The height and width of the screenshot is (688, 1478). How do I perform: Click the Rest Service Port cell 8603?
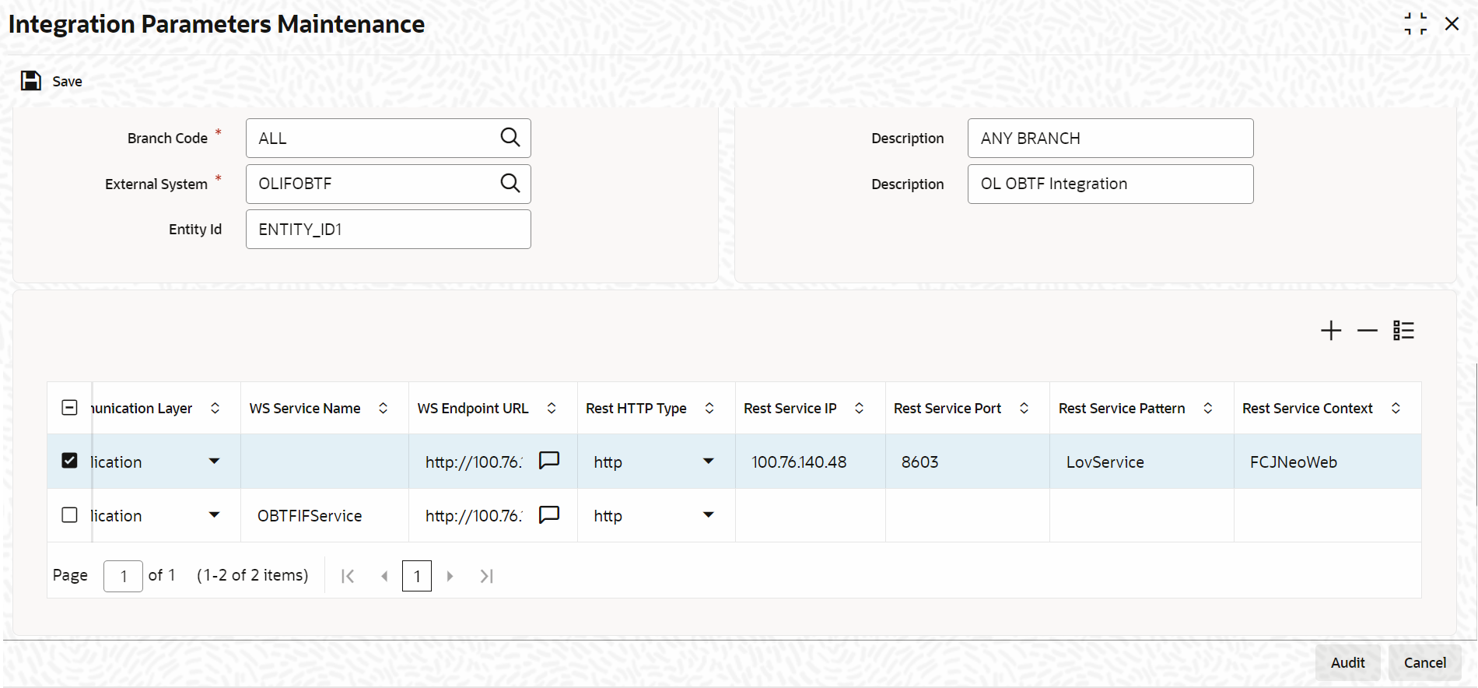(x=967, y=462)
